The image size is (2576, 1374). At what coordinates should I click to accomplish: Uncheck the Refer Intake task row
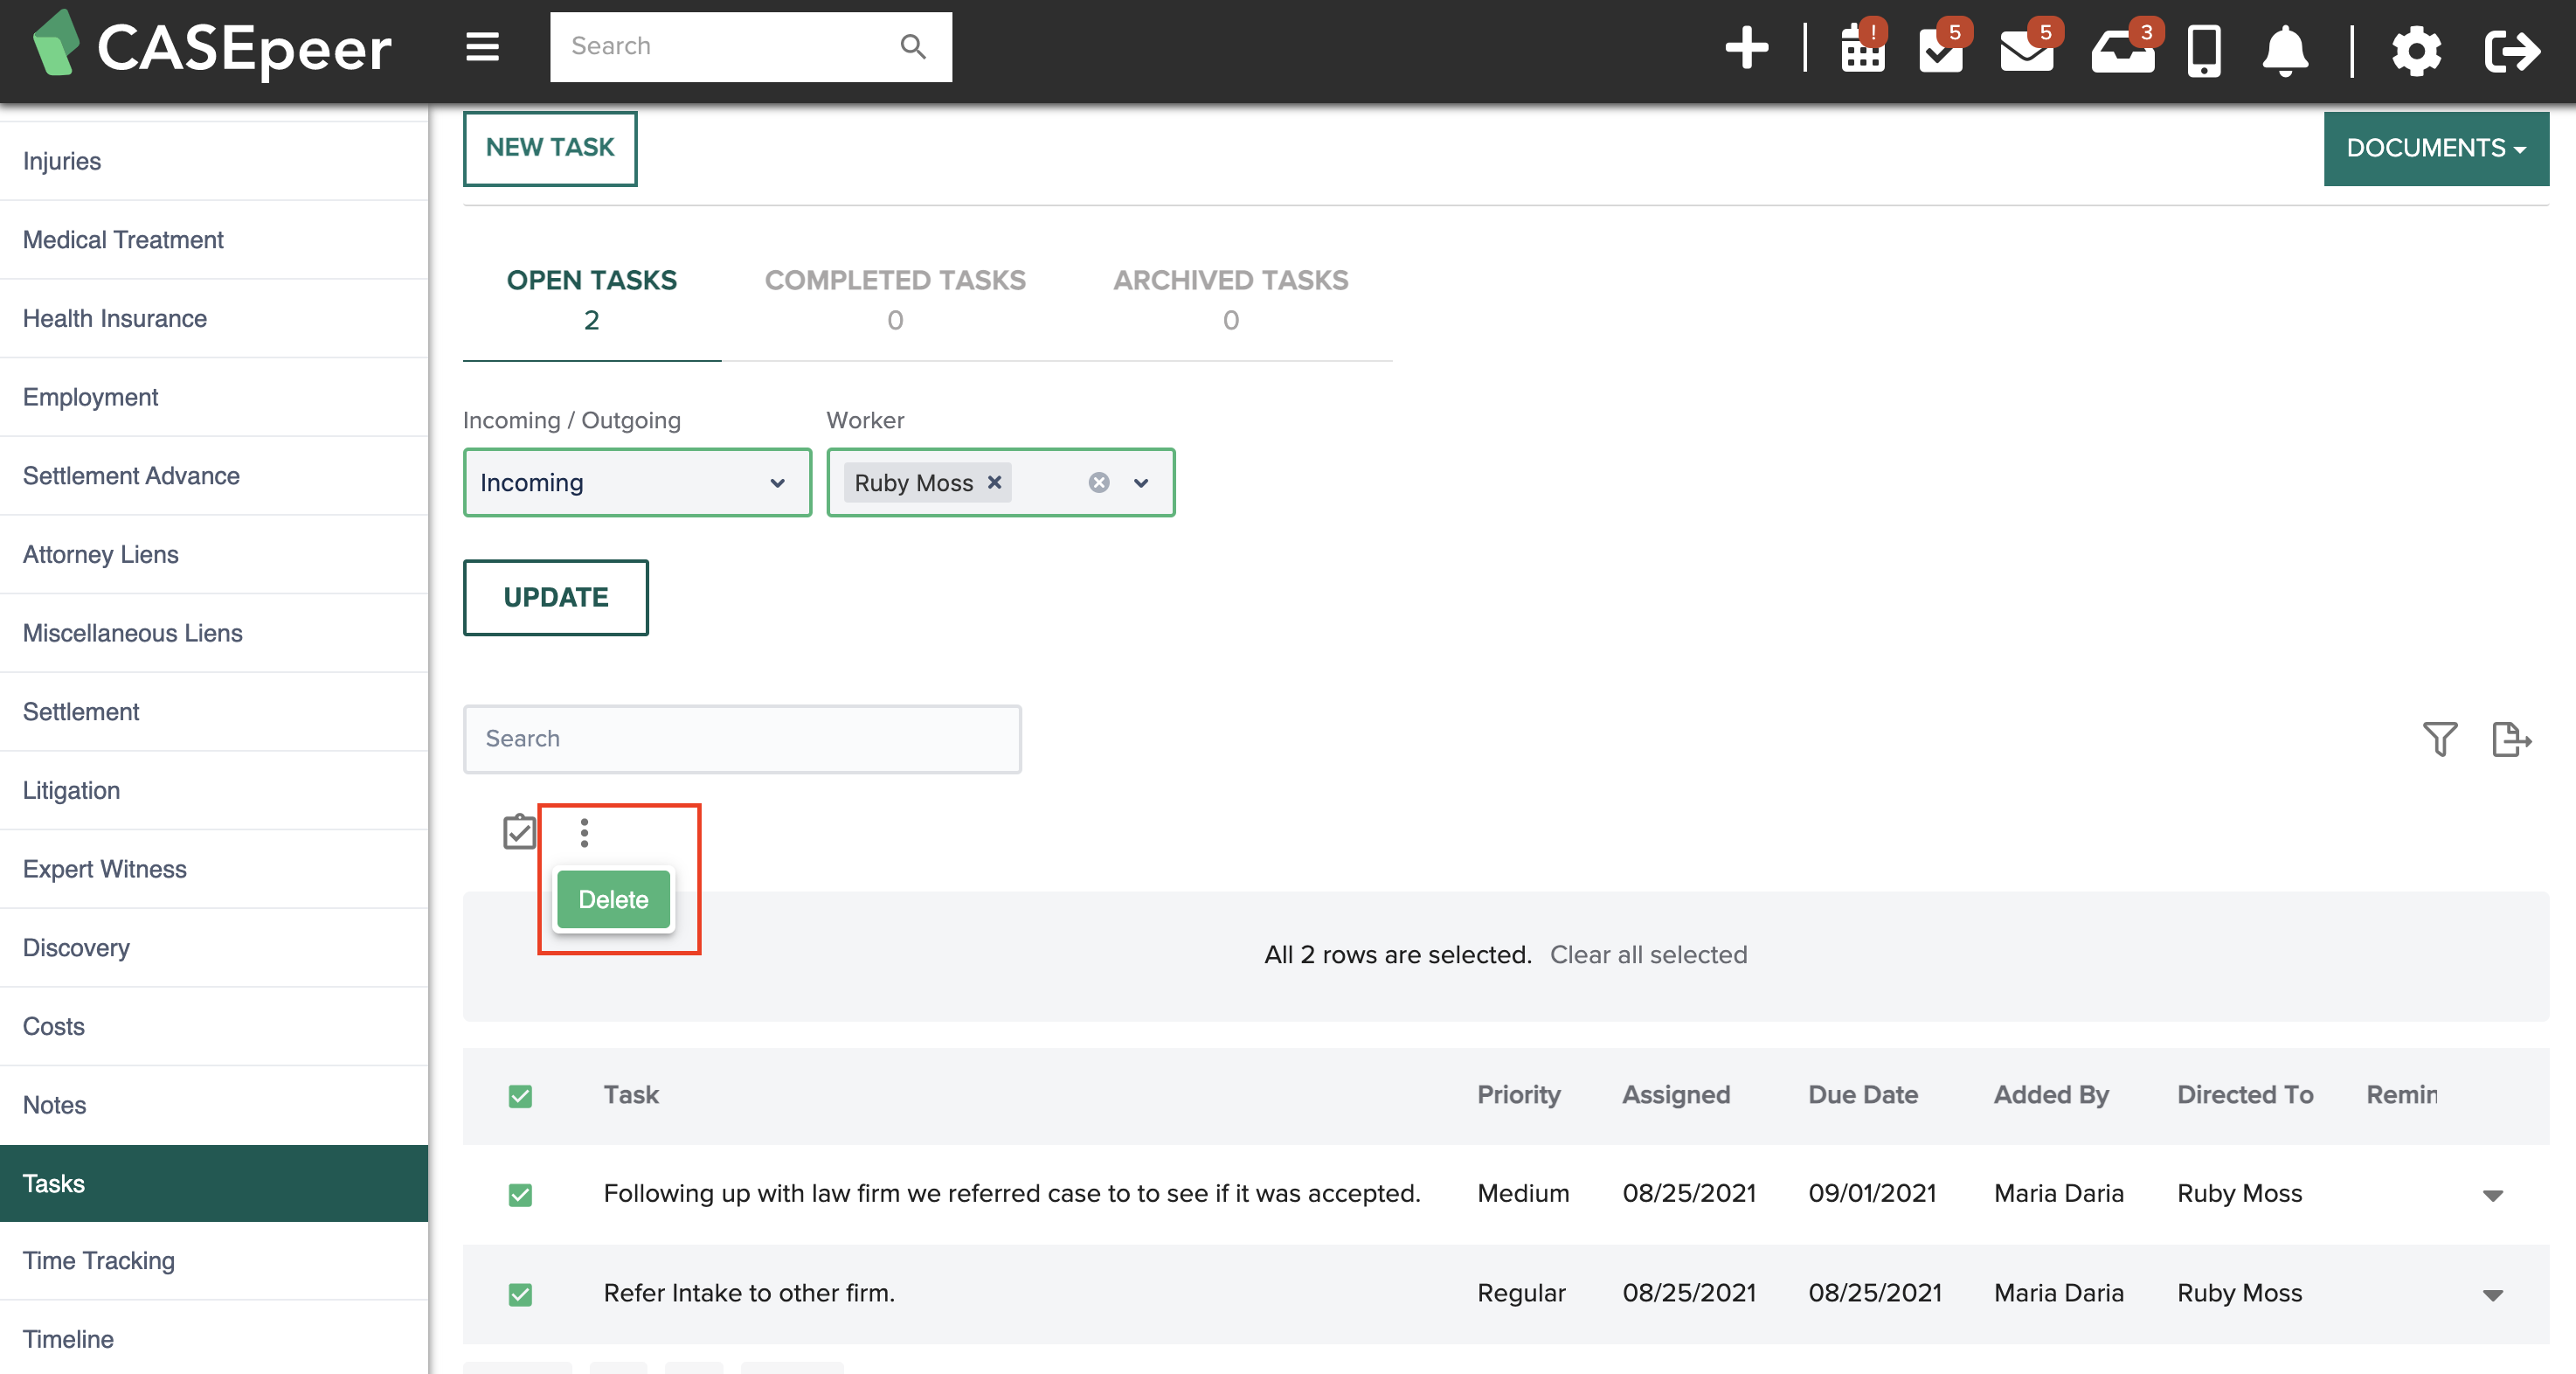520,1294
